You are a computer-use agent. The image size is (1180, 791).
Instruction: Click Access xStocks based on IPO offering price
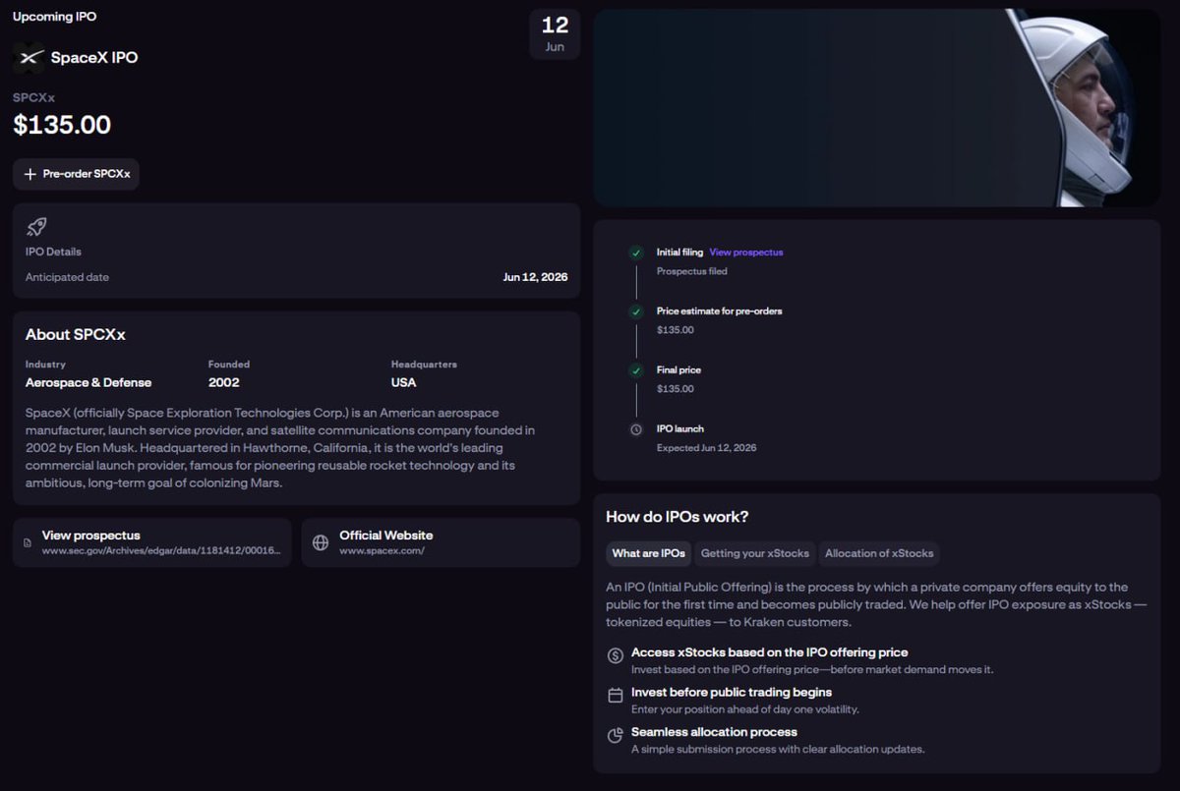click(x=770, y=652)
